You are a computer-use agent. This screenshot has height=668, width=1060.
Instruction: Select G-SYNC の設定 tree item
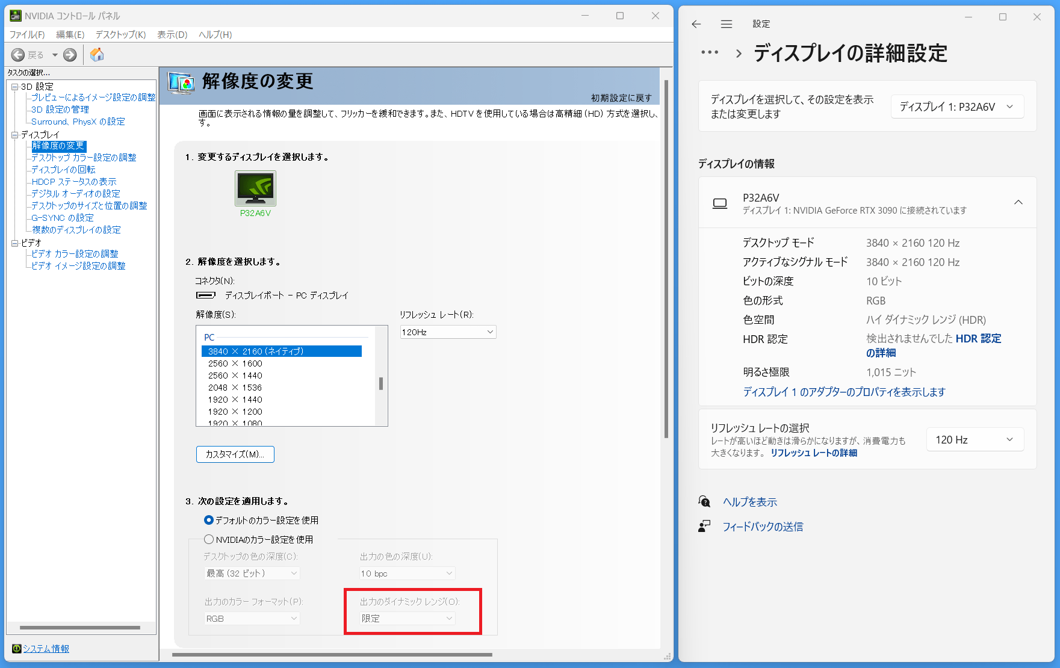[63, 218]
